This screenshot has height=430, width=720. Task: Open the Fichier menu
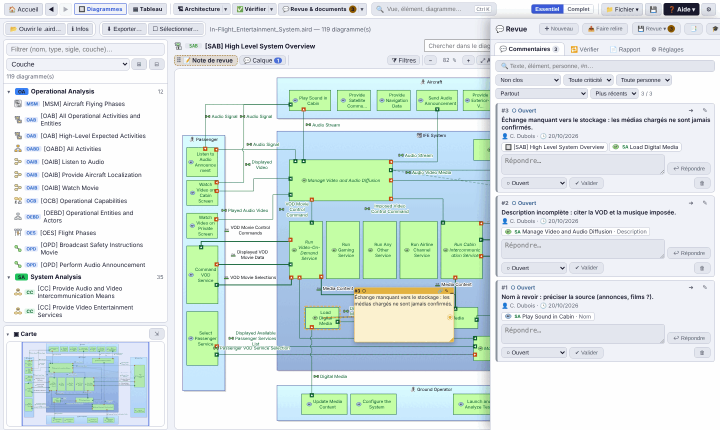click(x=622, y=9)
